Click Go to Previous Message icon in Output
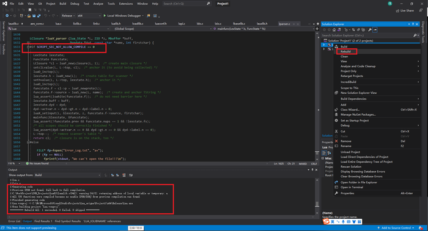The height and width of the screenshot is (231, 428). pyautogui.click(x=113, y=175)
